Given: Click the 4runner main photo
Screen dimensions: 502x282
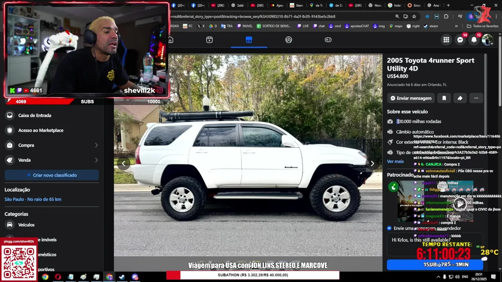Looking at the screenshot, I should tap(248, 155).
